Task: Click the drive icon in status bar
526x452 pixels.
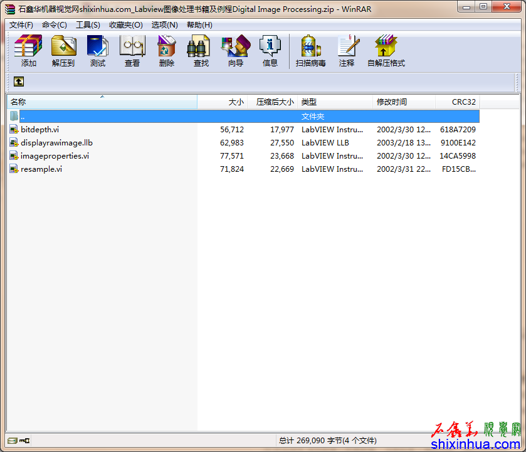Action: [13, 441]
